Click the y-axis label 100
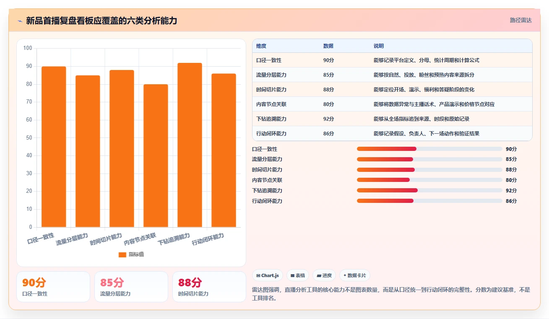The image size is (549, 319). (28, 48)
